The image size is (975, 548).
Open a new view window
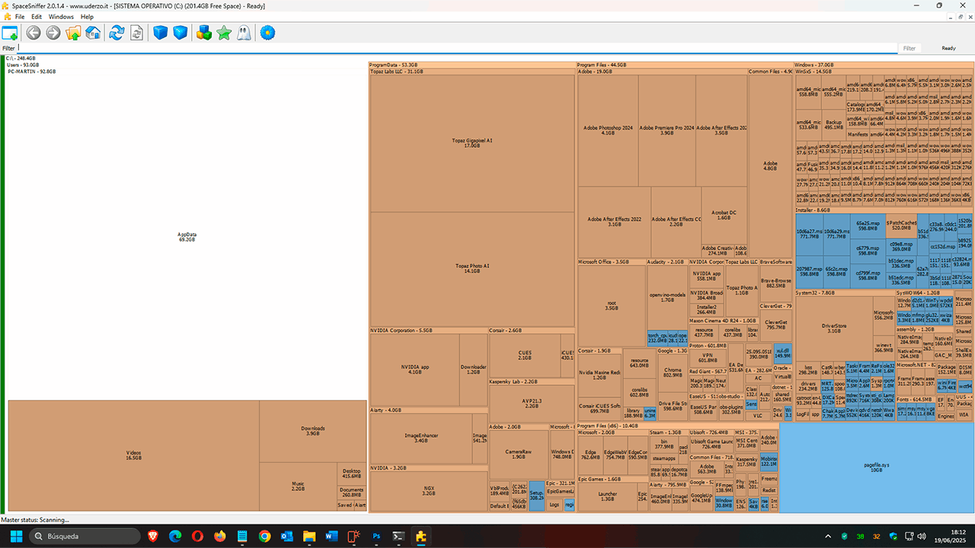pos(10,33)
